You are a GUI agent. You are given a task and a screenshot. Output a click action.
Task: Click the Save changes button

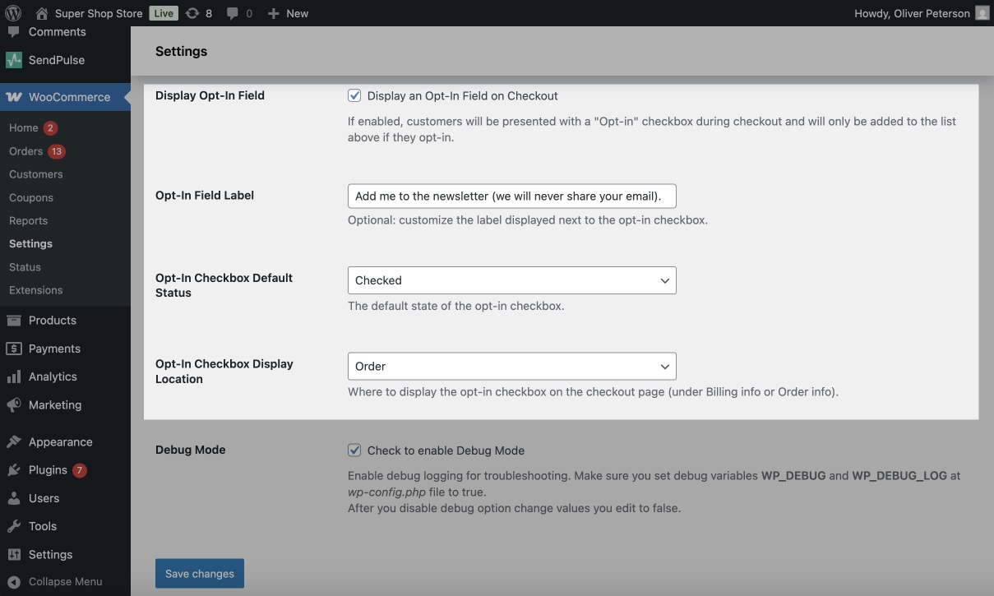pos(200,574)
